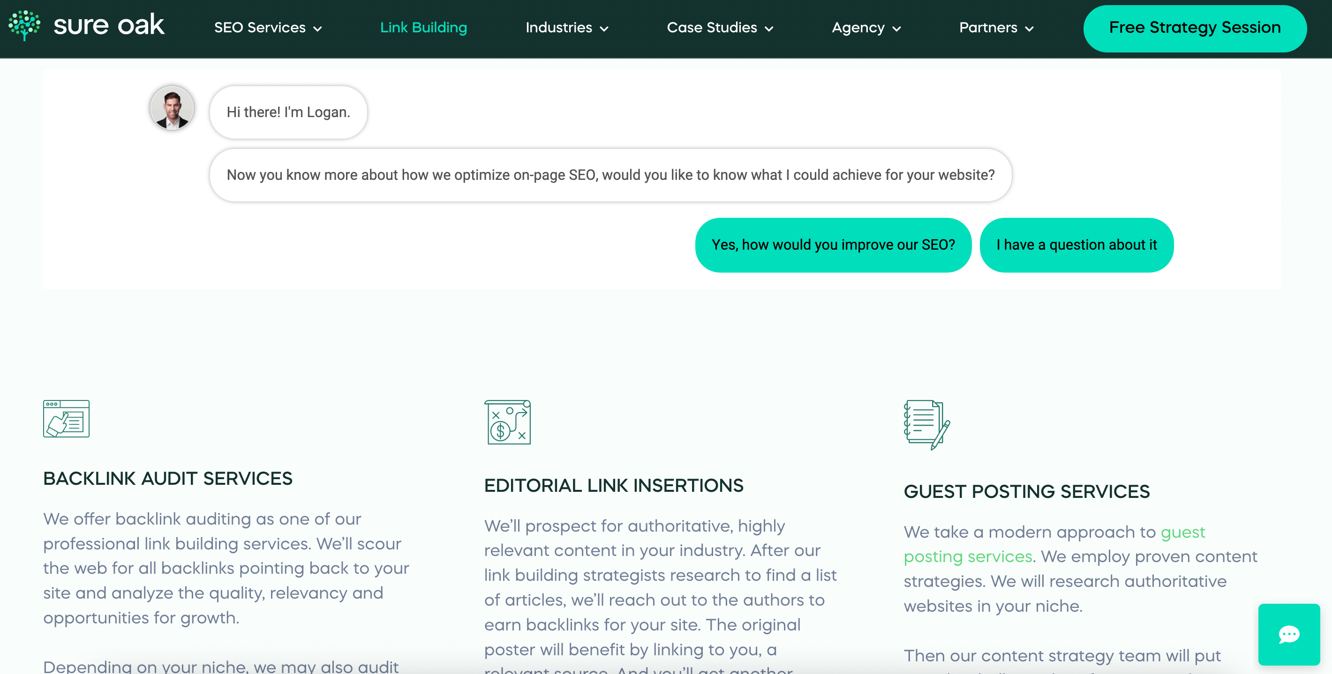Click the sure oak wordmark text
The height and width of the screenshot is (674, 1332).
click(x=109, y=26)
